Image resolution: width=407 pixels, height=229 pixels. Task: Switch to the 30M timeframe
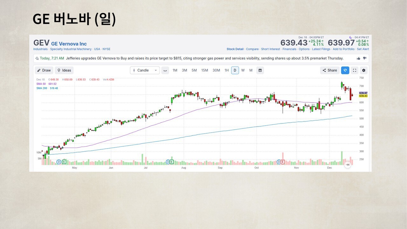(216, 70)
